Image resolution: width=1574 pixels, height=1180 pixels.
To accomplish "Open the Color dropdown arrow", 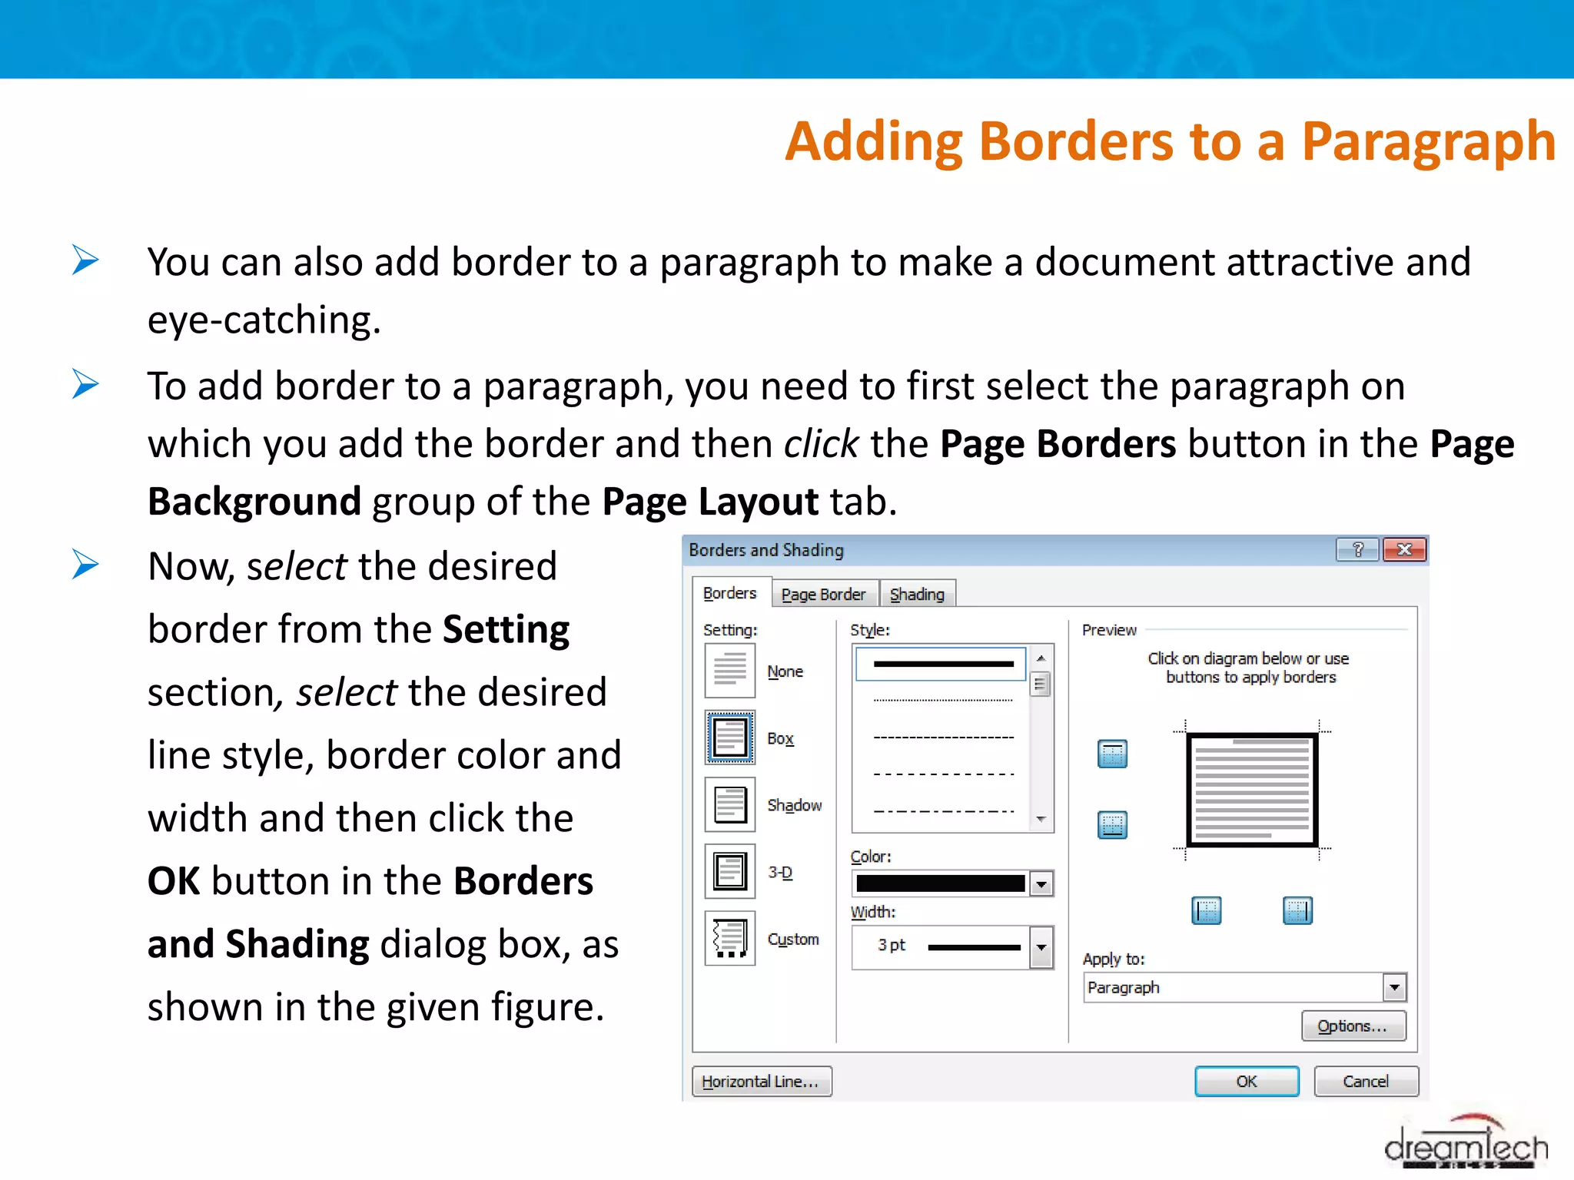I will 1041,884.
